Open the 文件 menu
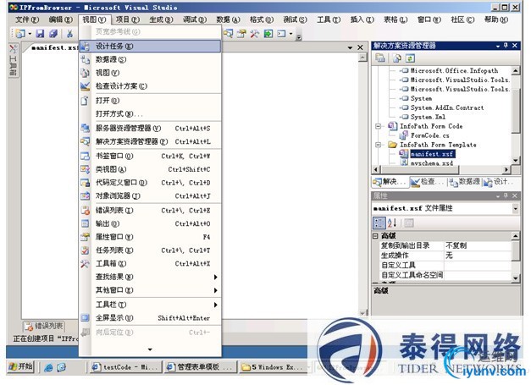The height and width of the screenshot is (385, 531). pyautogui.click(x=27, y=19)
